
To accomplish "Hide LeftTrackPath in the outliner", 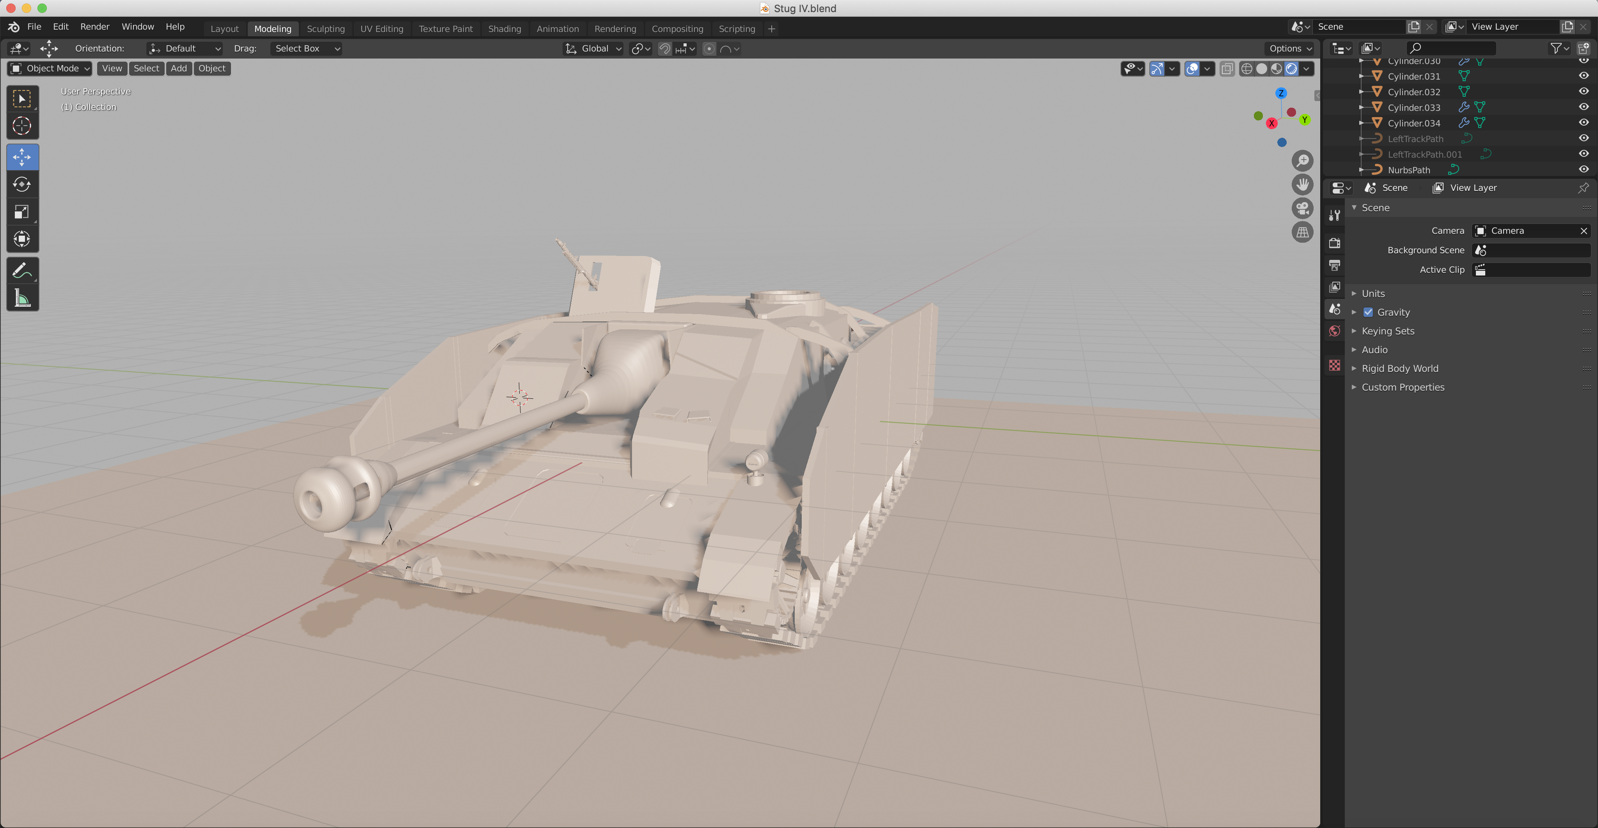I will click(1583, 138).
